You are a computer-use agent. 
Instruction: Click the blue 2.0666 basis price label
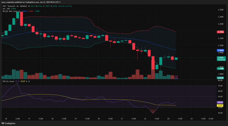tap(220, 50)
